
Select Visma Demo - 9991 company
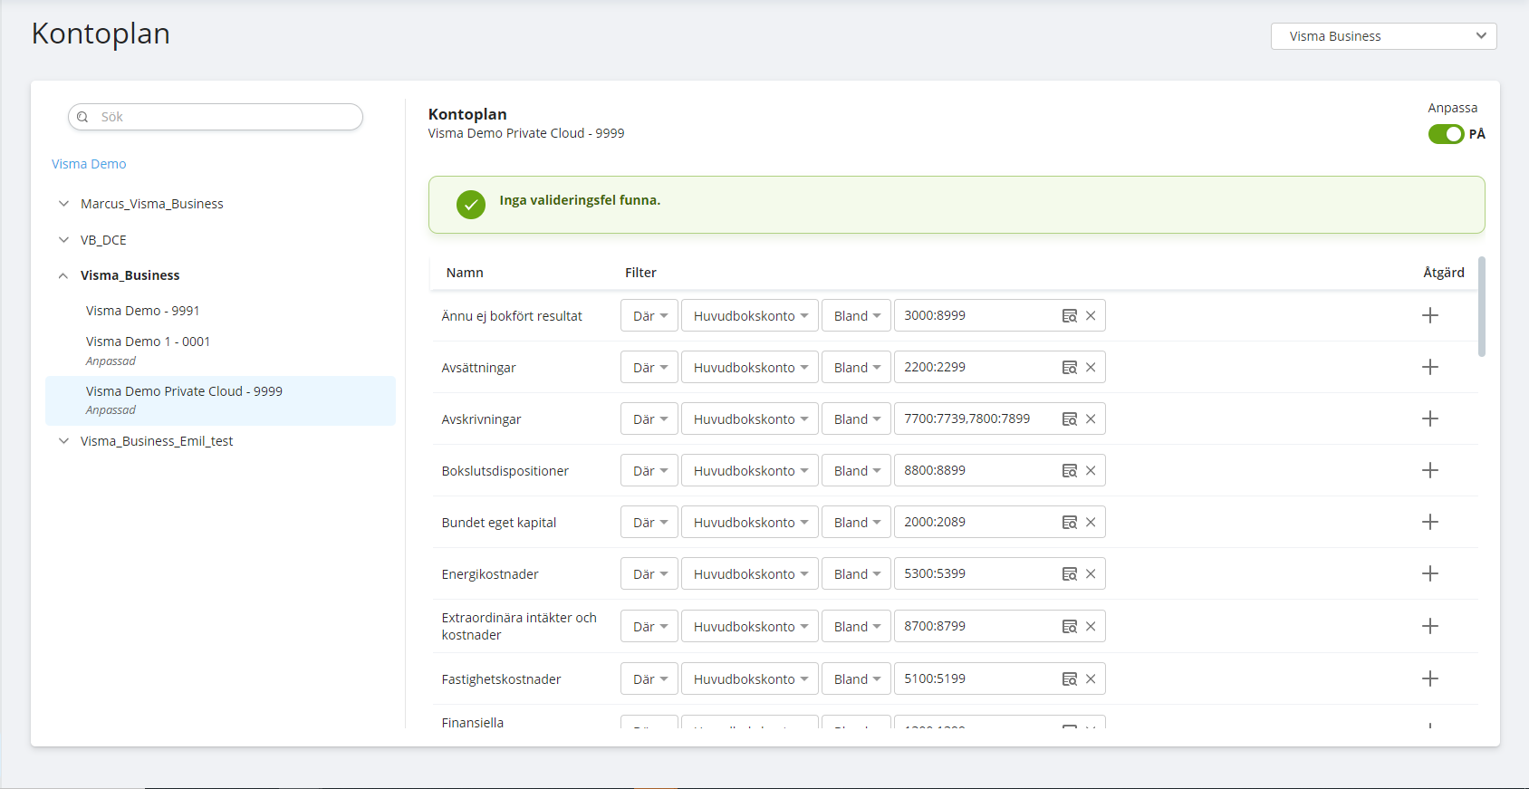pos(143,311)
